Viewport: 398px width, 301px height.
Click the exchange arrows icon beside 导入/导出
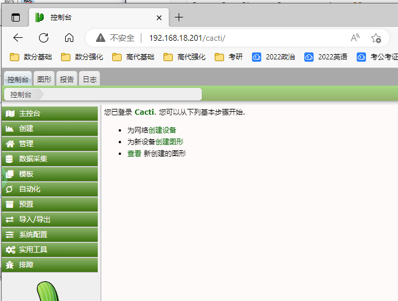[x=9, y=219]
